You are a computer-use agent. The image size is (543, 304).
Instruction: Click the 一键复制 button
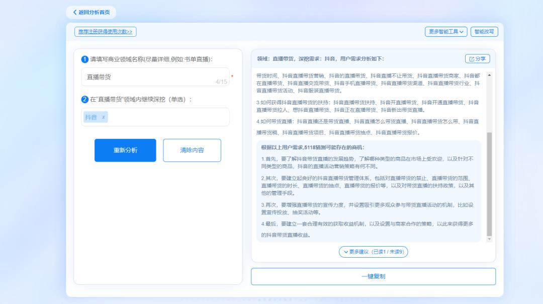click(373, 276)
